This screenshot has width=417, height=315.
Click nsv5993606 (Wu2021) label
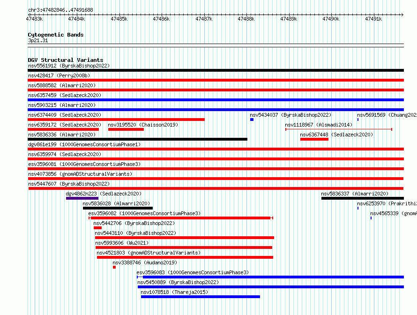(x=122, y=243)
